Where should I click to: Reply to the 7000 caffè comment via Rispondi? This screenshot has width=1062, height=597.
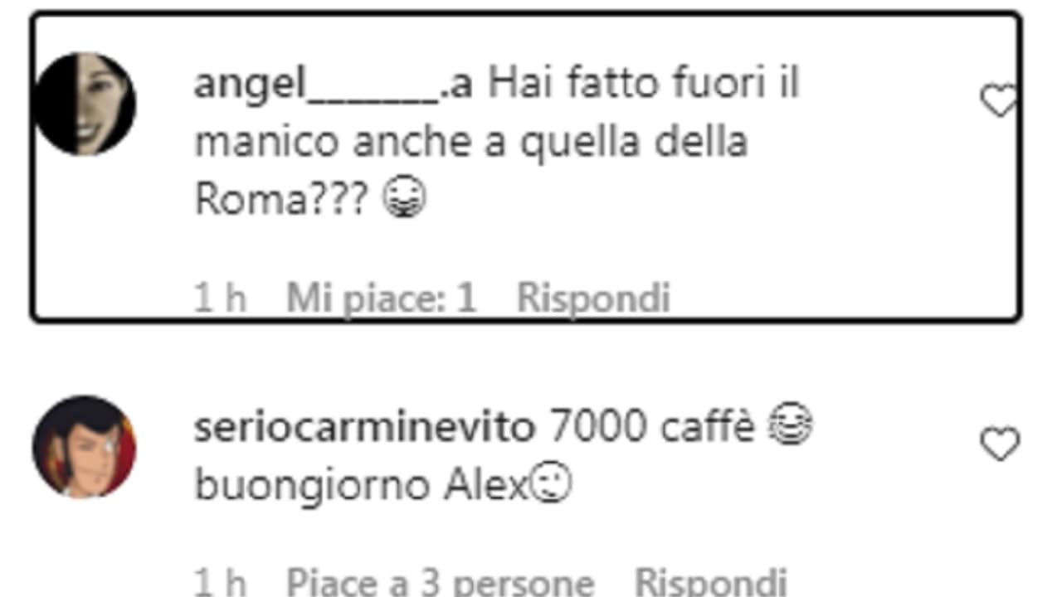point(710,582)
